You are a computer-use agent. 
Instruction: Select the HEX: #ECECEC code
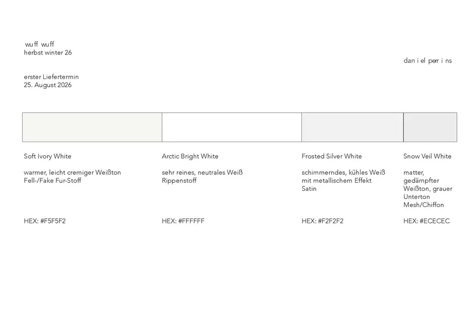427,221
